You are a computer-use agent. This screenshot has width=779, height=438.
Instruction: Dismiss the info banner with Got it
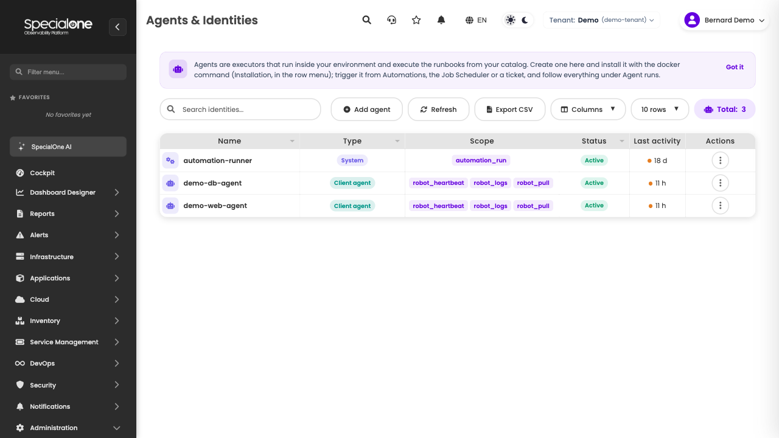tap(735, 67)
